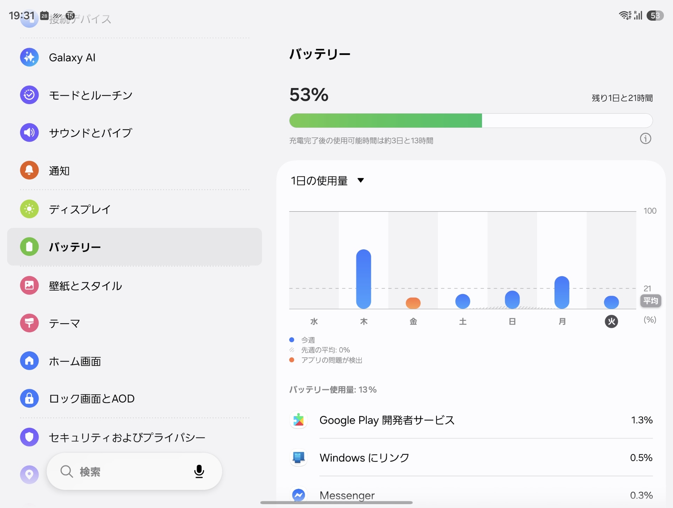Select the orange 金 usage bar
The width and height of the screenshot is (673, 508).
coord(413,303)
